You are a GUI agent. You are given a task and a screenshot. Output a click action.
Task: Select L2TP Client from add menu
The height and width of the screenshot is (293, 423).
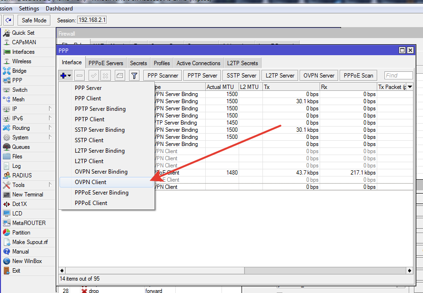coord(107,161)
